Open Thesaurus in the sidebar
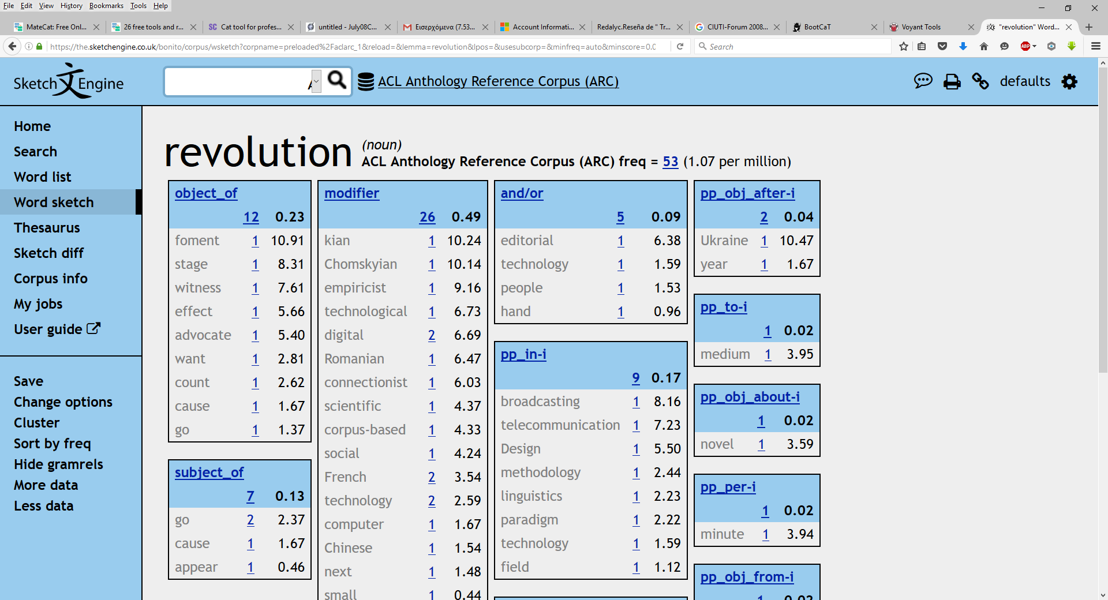 (47, 228)
